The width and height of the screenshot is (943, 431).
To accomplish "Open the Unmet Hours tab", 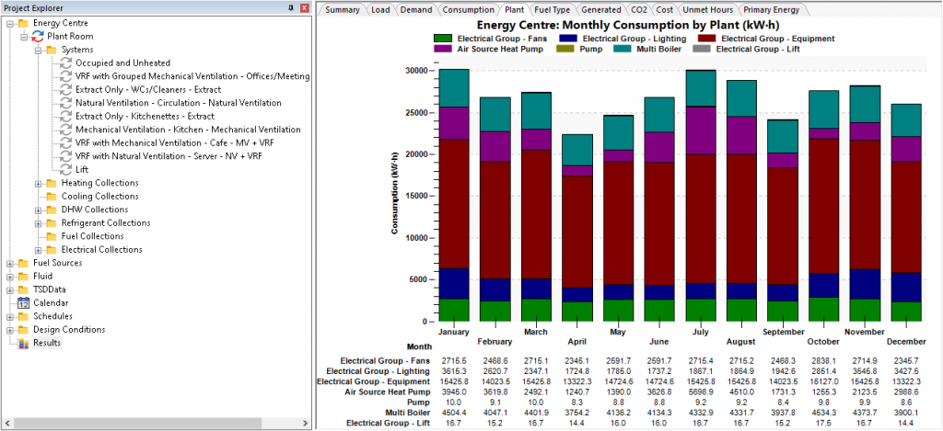I will pyautogui.click(x=702, y=10).
